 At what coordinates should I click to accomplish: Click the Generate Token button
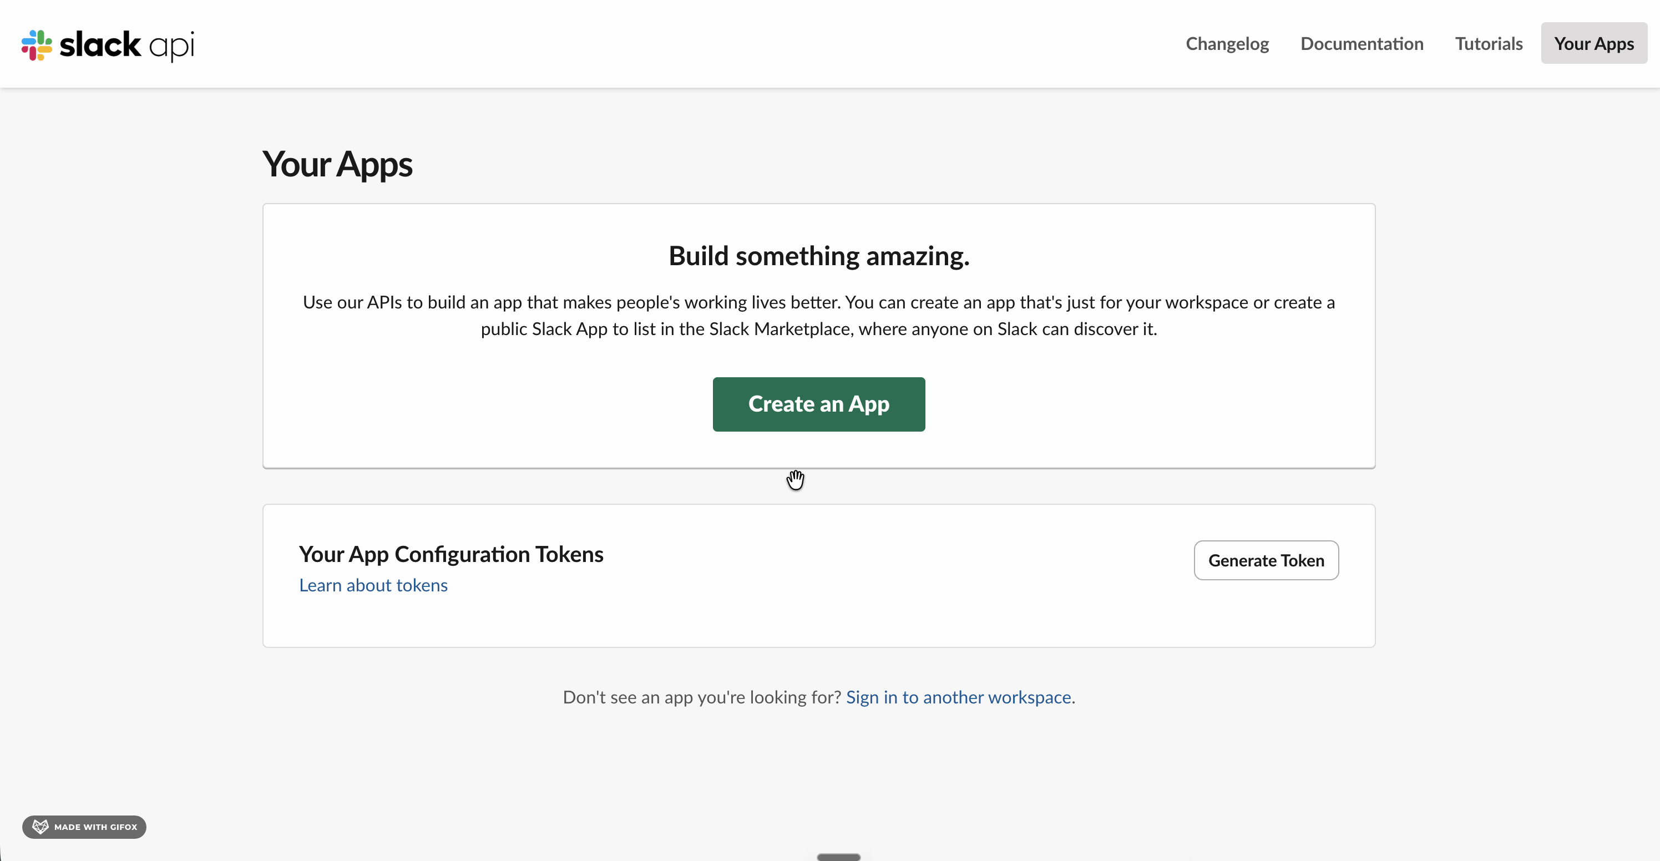pos(1266,560)
